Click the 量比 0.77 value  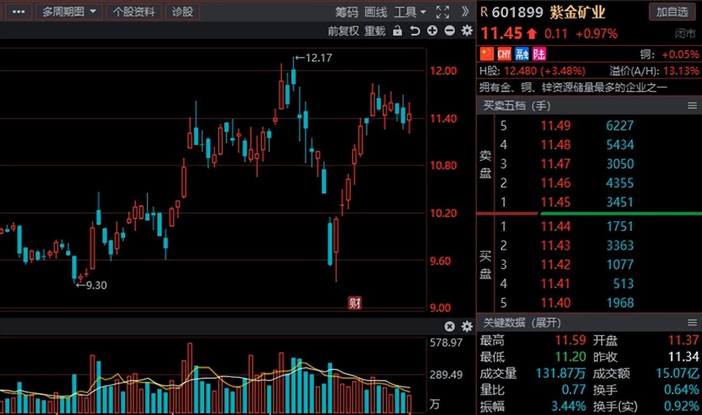[574, 390]
